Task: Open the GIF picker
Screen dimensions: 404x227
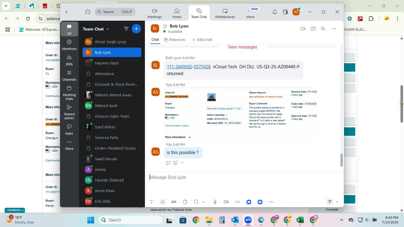Action: [x=174, y=202]
